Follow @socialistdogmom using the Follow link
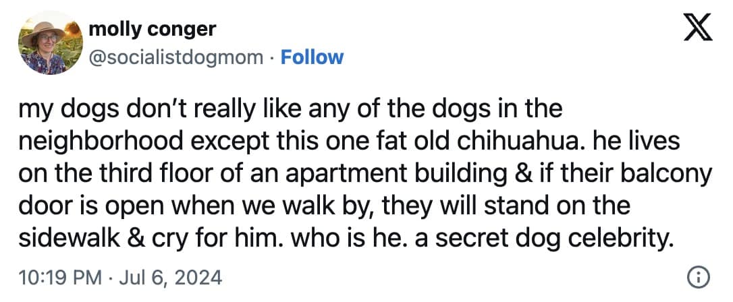This screenshot has height=302, width=733. click(312, 57)
